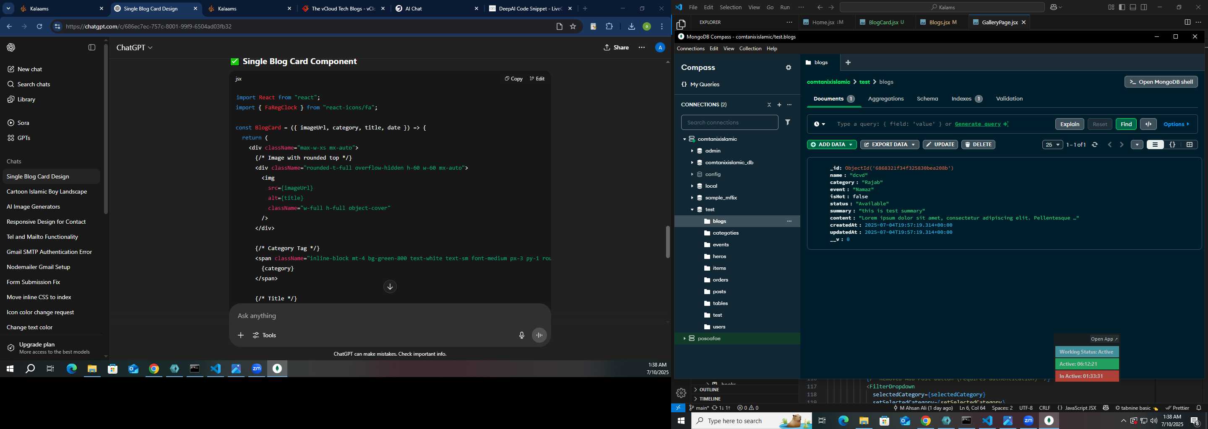Click the UPDATE documents button
The width and height of the screenshot is (1208, 429).
pos(940,145)
